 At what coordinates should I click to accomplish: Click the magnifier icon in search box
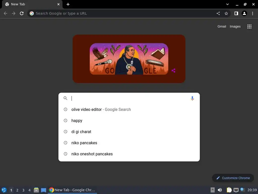point(66,98)
